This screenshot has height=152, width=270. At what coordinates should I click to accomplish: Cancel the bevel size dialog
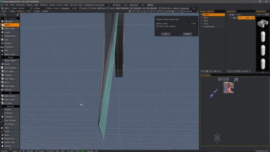pyautogui.click(x=187, y=34)
